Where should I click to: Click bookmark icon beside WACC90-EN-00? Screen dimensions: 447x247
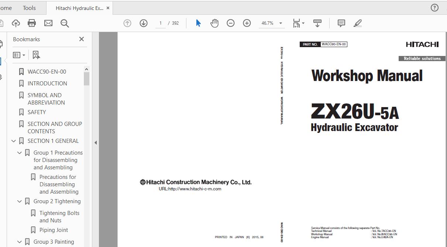pos(21,71)
